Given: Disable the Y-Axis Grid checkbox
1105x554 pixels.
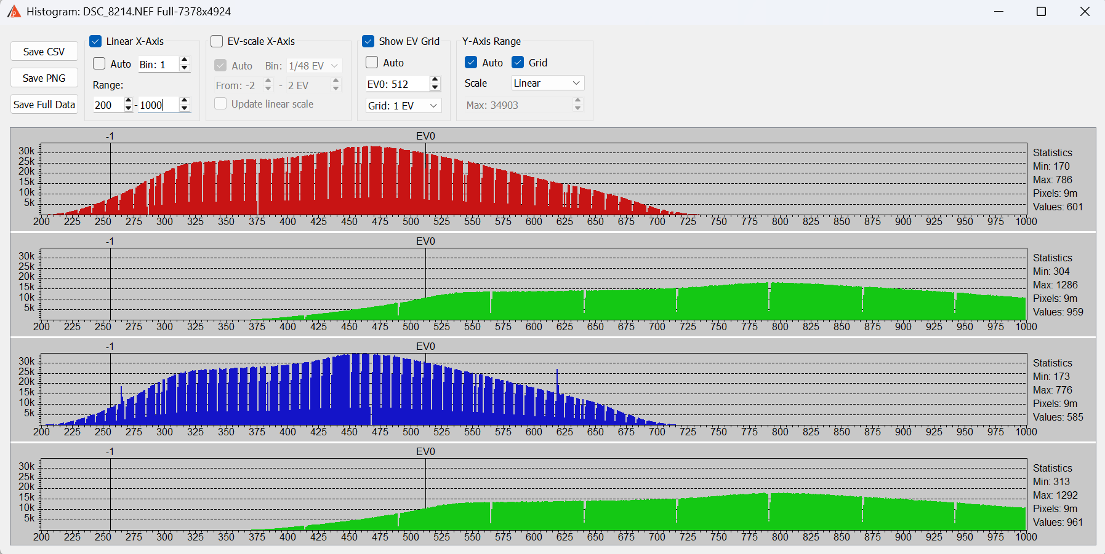Looking at the screenshot, I should point(518,63).
